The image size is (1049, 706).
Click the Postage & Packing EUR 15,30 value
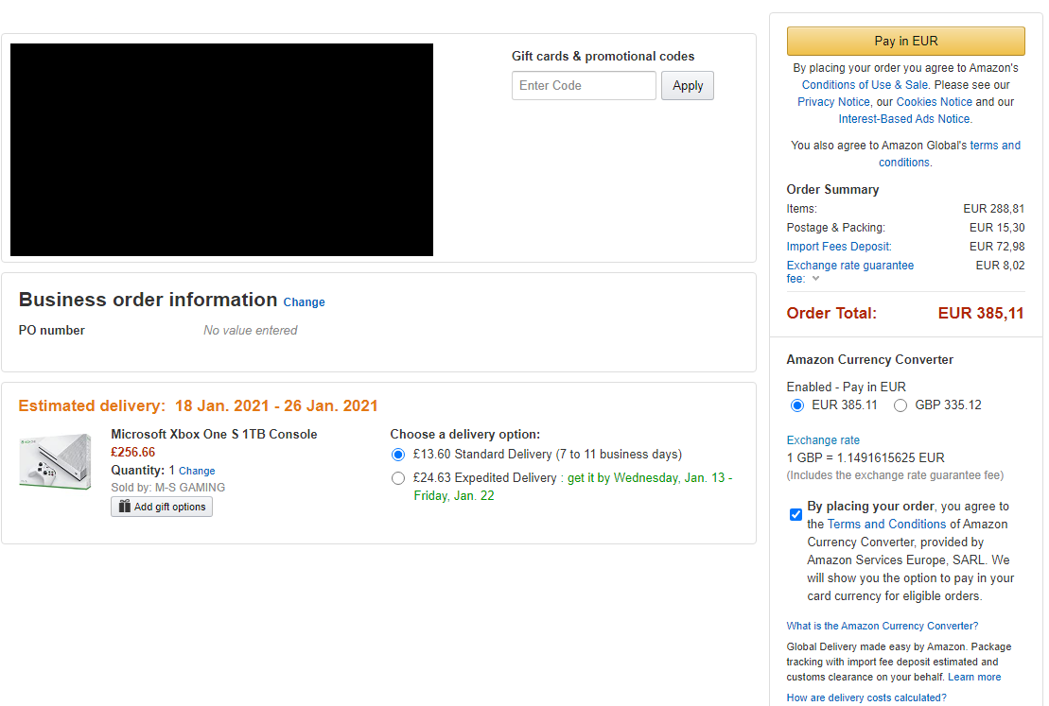[997, 228]
